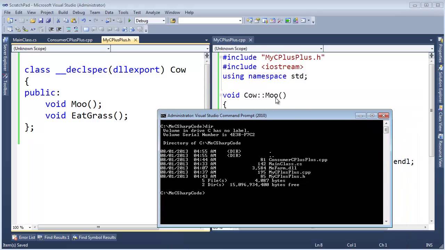Select the MyCPlusPlus.cpp tab
Screen dimensions: 445x250
point(229,40)
